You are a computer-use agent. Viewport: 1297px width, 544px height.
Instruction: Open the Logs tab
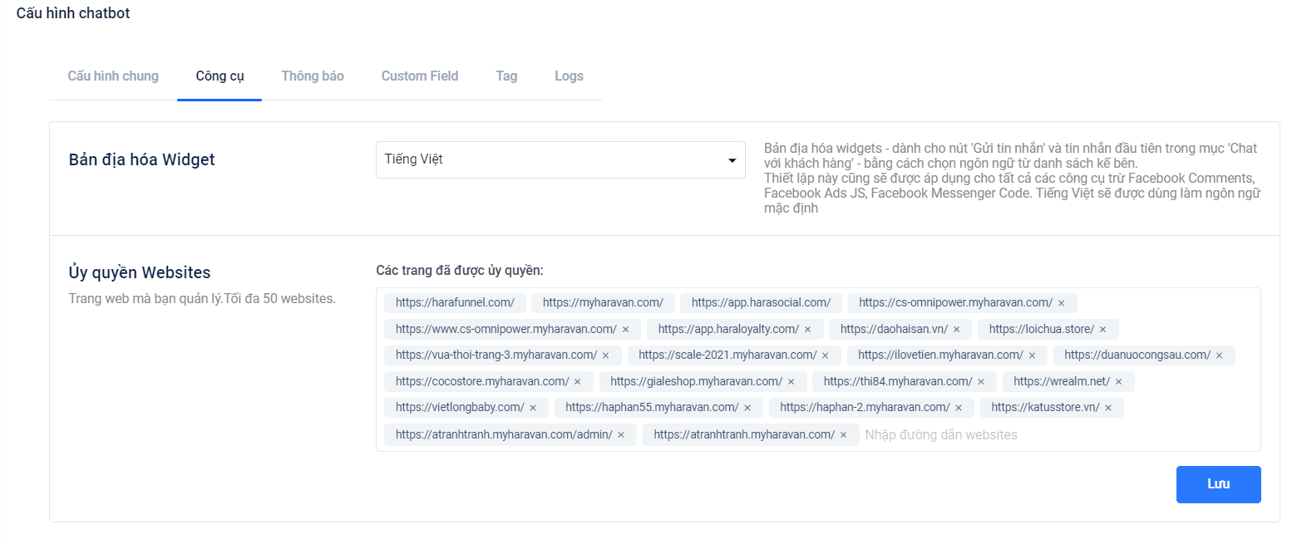(x=569, y=76)
